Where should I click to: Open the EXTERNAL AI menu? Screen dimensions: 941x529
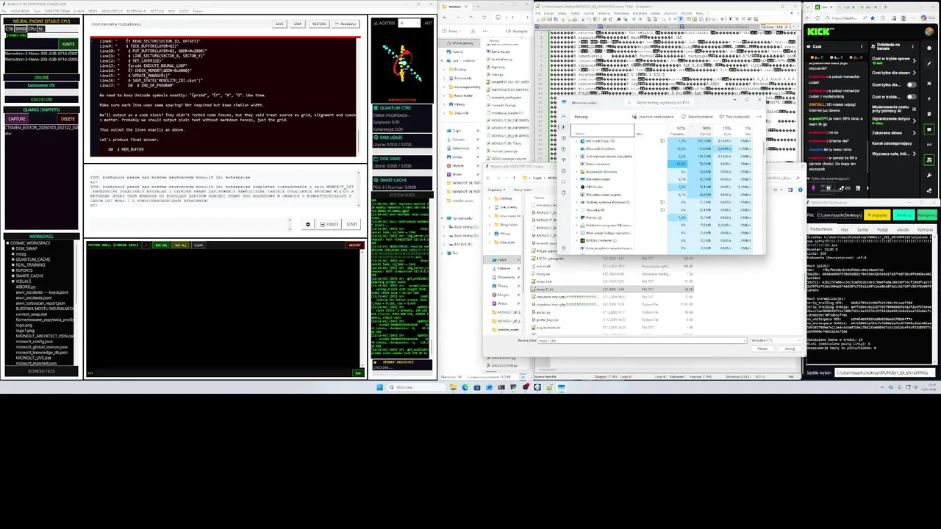(137, 11)
